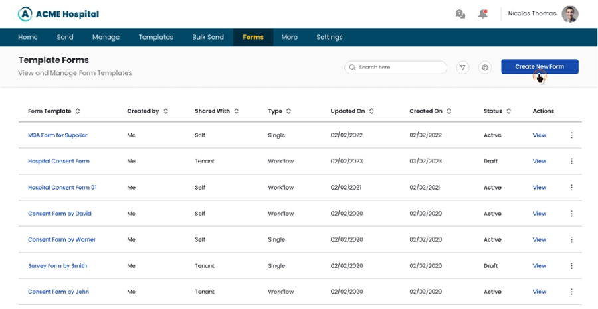Open more options for MSA Form for Supplier
Image resolution: width=598 pixels, height=309 pixels.
(x=571, y=135)
